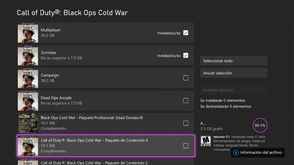Tick the Dead Ops Arcade checkbox
This screenshot has height=165, width=294.
click(186, 100)
